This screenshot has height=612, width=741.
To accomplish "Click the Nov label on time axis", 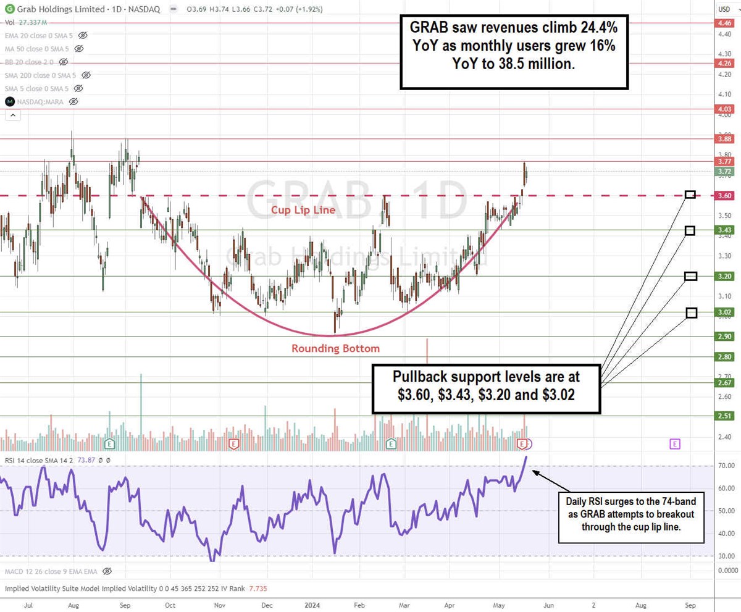I will point(220,605).
